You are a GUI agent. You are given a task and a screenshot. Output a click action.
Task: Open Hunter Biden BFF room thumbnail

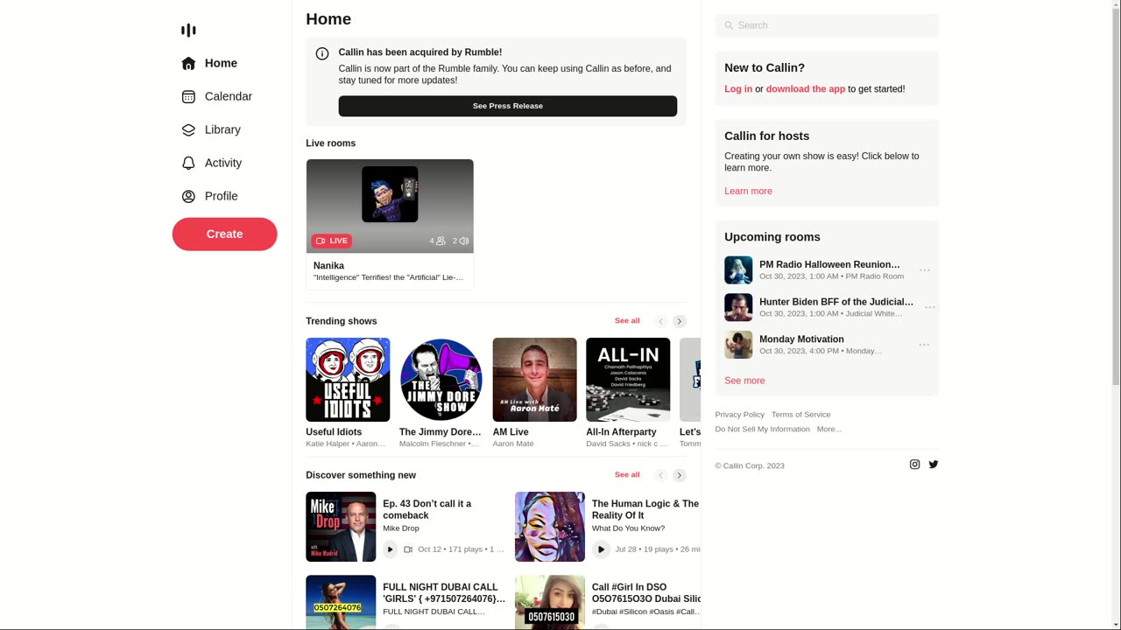click(738, 308)
